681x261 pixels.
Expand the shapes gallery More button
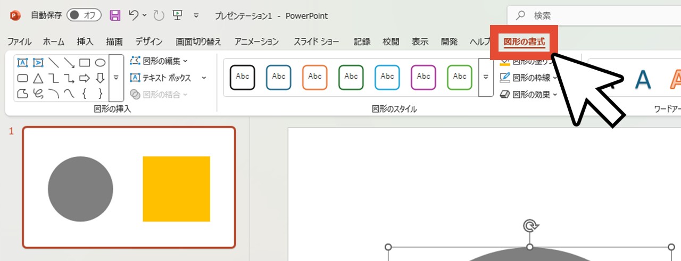click(116, 78)
